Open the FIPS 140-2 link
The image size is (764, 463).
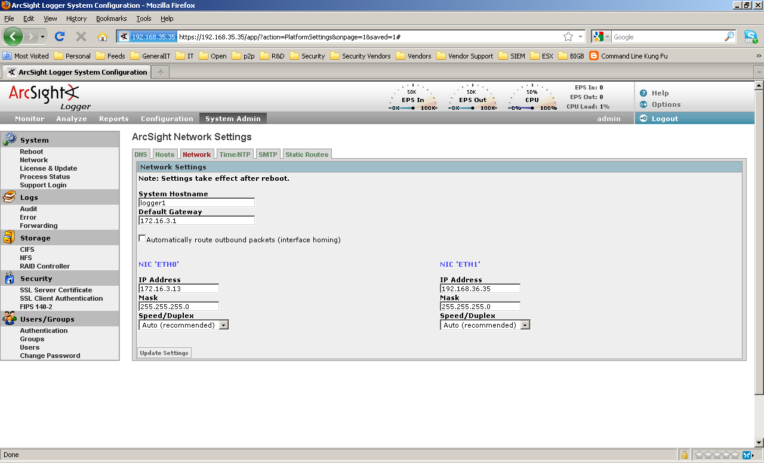36,307
